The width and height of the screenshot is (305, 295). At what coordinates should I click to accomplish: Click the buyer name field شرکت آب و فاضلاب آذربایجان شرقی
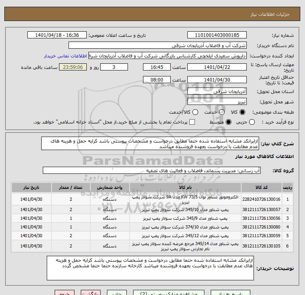point(158,45)
